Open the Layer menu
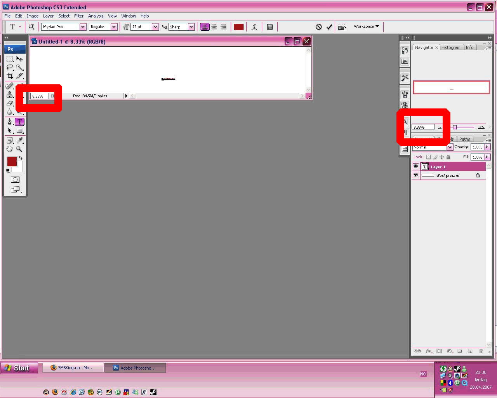The height and width of the screenshot is (398, 497). pyautogui.click(x=48, y=16)
